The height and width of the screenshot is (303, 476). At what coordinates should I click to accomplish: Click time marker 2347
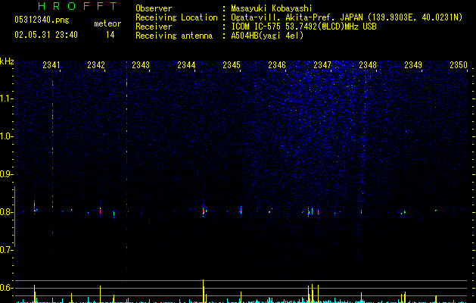[322, 64]
